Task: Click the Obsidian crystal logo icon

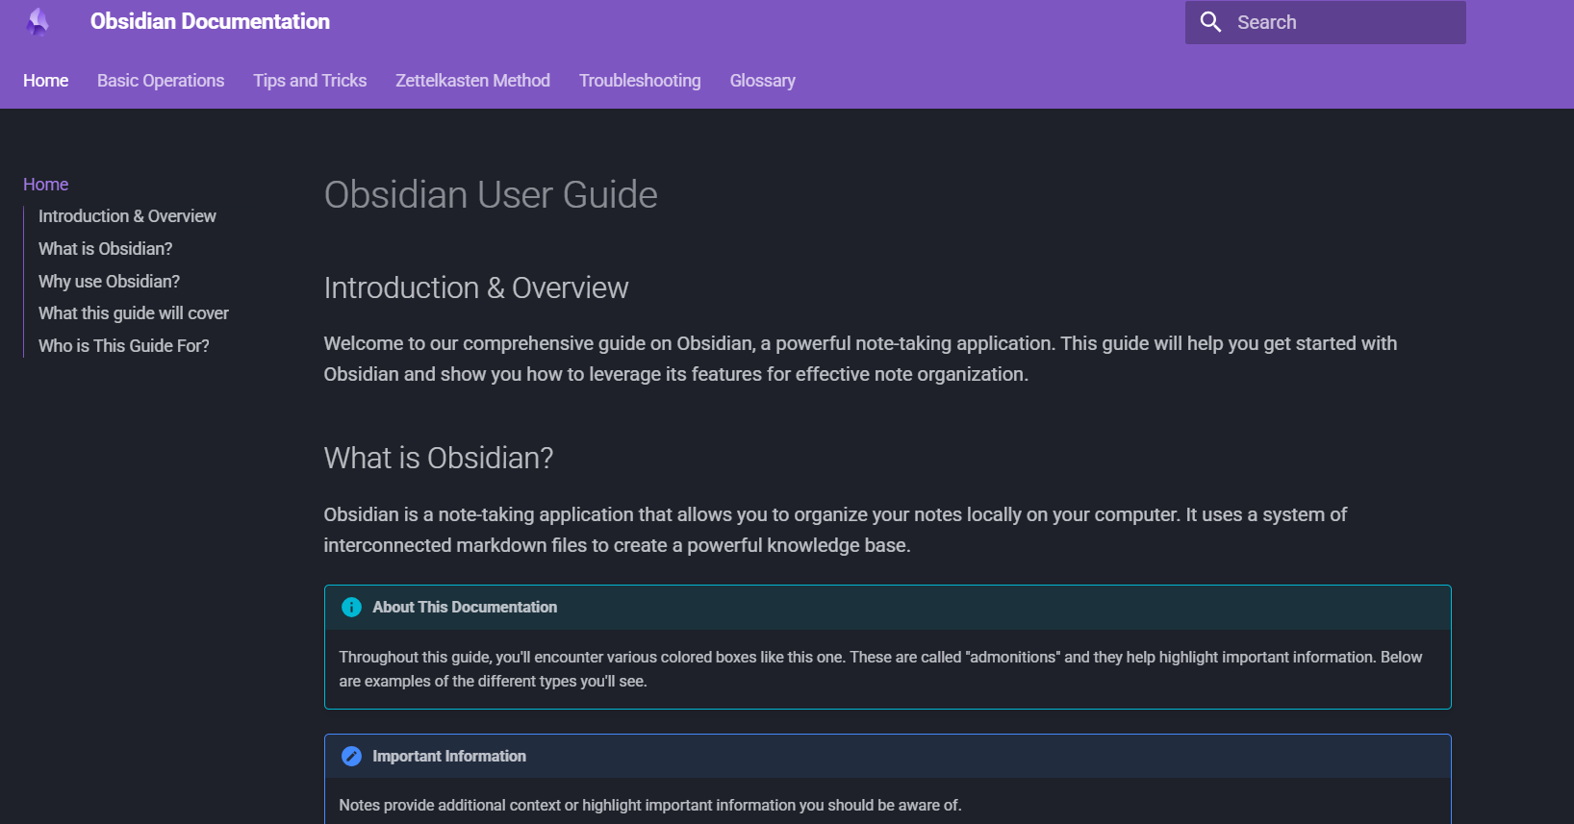Action: click(38, 21)
